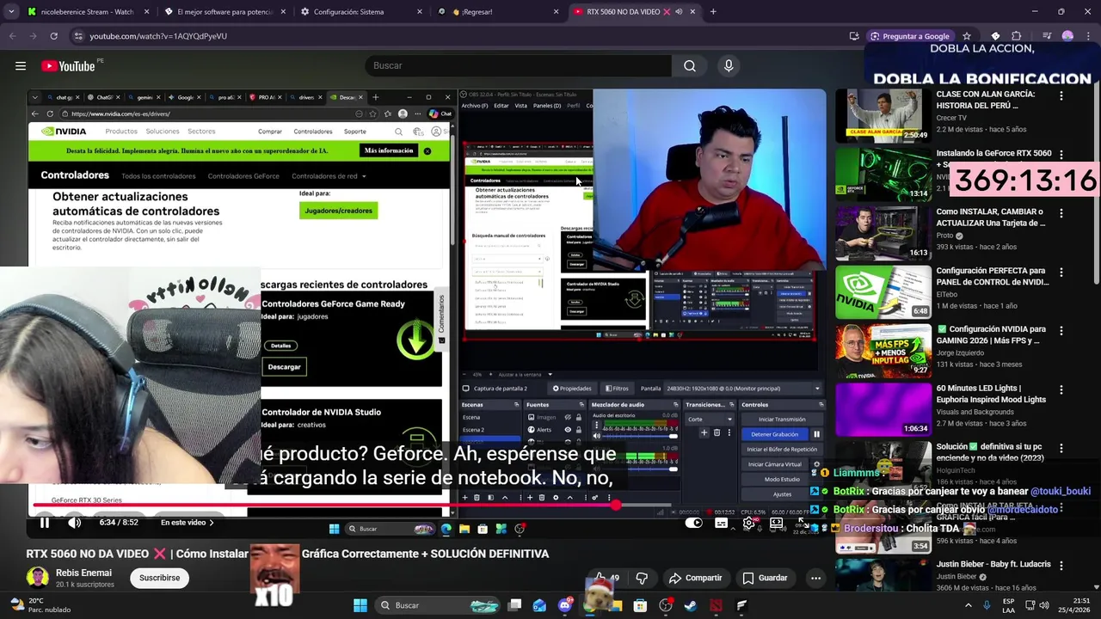
Task: Open YouTube guide hamburger menu
Action: click(21, 65)
